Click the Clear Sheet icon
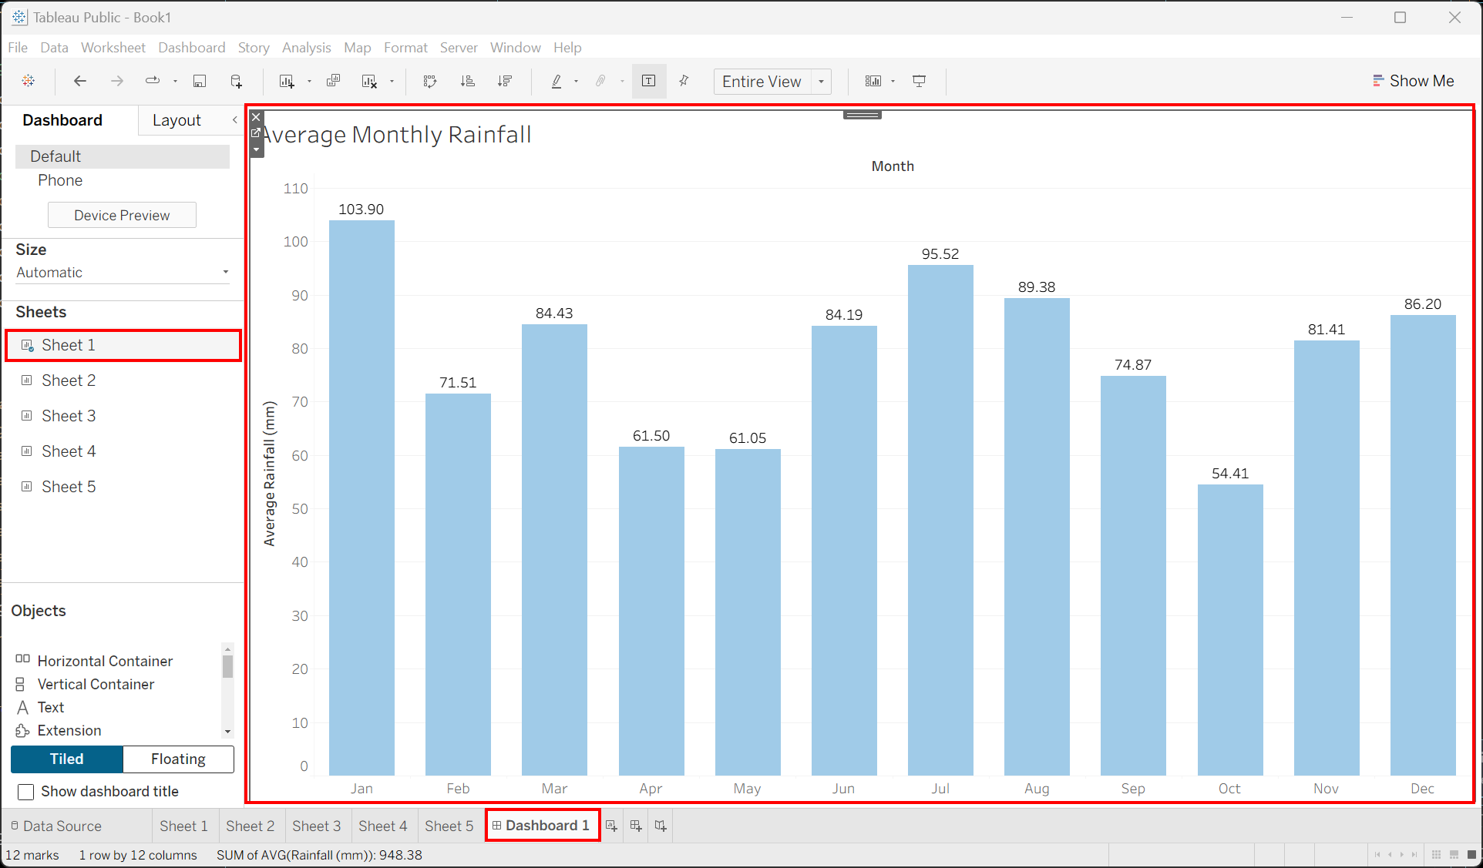 tap(370, 81)
